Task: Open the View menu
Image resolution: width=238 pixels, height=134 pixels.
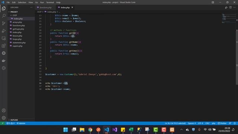Action: [30, 3]
